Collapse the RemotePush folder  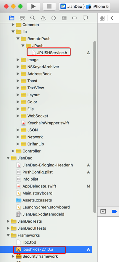tap(18, 39)
